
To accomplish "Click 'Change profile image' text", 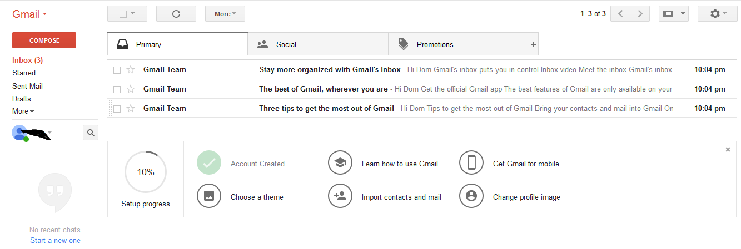I will click(x=526, y=197).
